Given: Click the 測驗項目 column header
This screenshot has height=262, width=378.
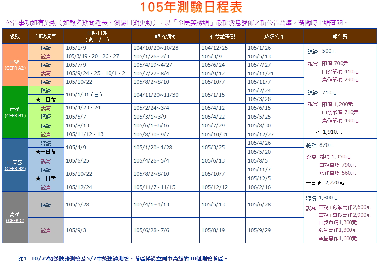Looking at the screenshot, I should [x=46, y=36].
